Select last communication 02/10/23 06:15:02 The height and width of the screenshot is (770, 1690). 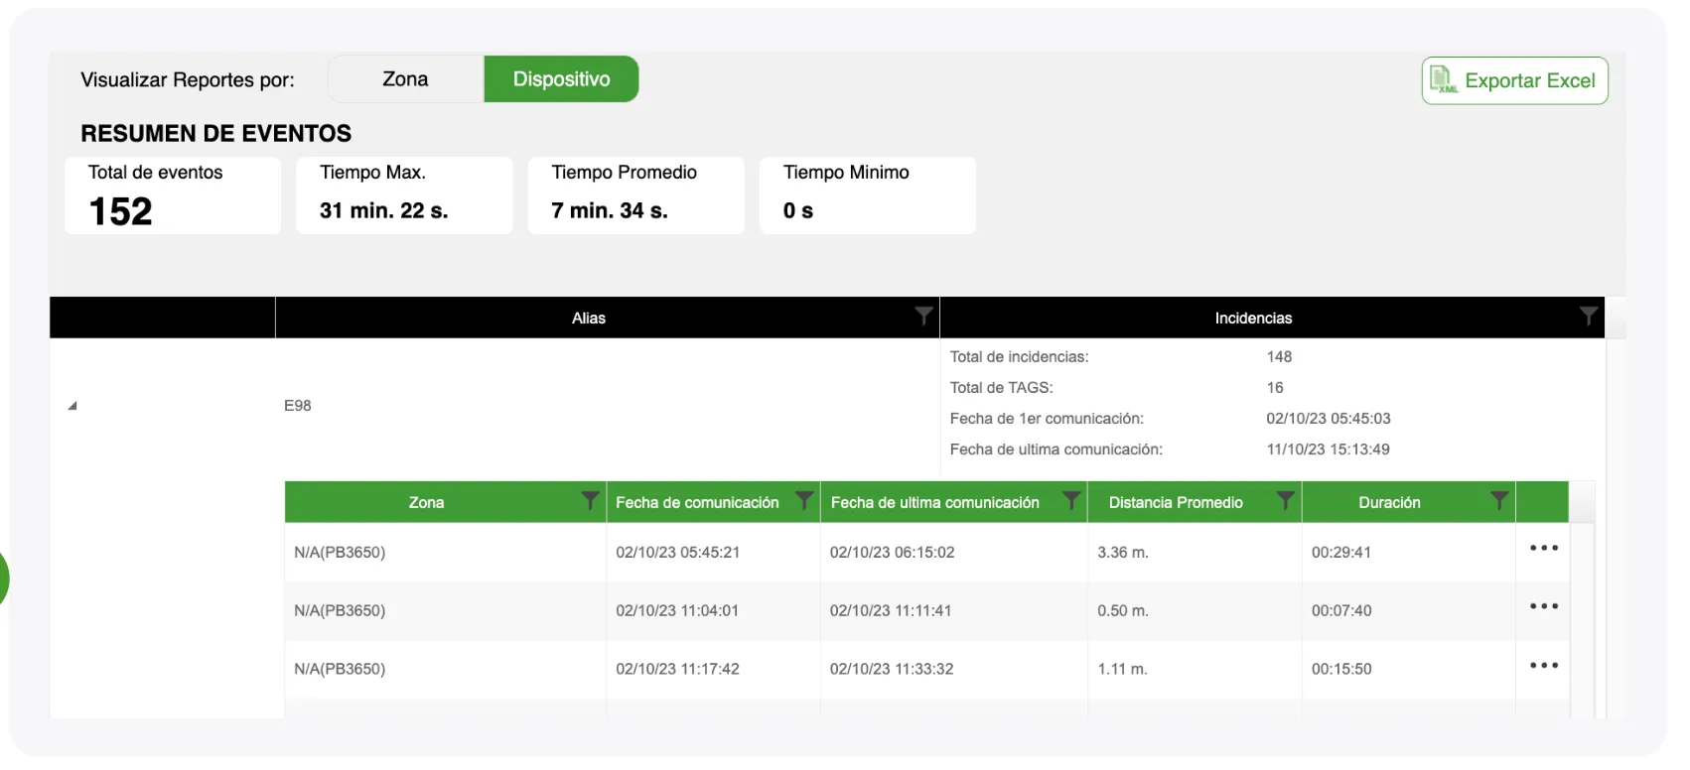(x=892, y=552)
